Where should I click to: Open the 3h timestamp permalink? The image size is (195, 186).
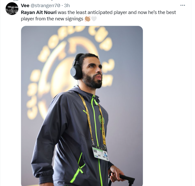coord(67,6)
